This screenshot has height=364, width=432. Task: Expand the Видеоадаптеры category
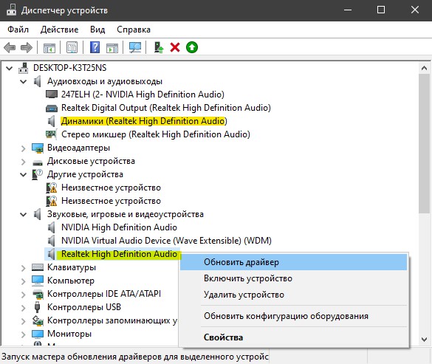point(24,148)
